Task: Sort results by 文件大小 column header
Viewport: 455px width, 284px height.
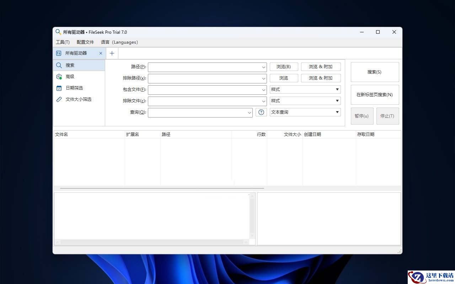Action: (285, 135)
